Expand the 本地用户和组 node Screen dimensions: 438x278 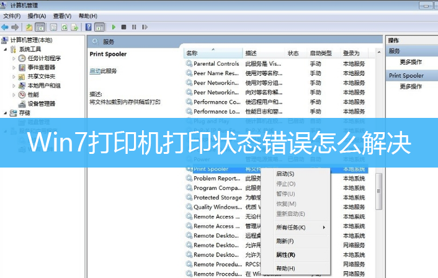(x=14, y=86)
